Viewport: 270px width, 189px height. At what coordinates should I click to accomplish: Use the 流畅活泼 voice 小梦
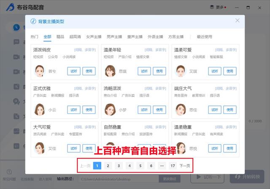click(159, 110)
